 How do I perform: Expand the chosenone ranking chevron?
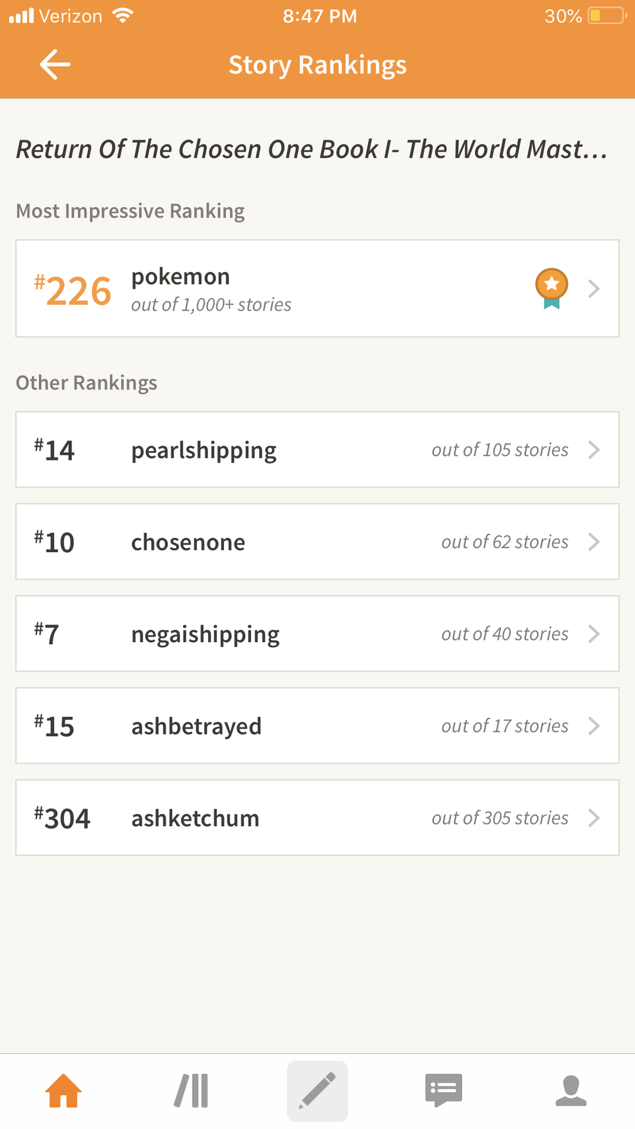[x=594, y=542]
